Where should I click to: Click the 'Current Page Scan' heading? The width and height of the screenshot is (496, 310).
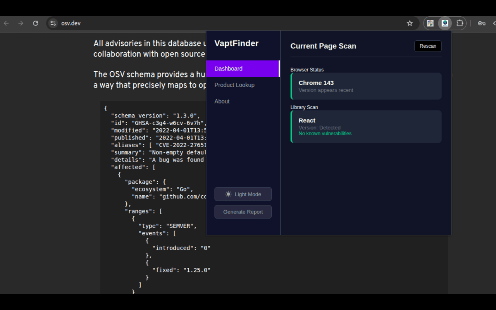(323, 46)
